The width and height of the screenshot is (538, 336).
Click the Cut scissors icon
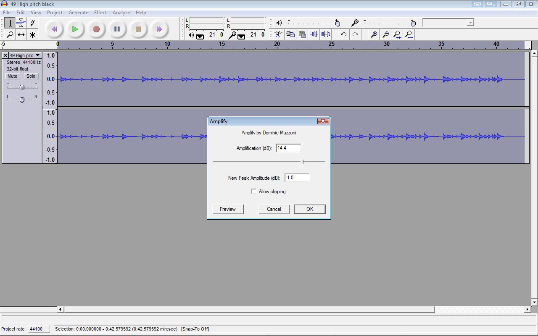tap(278, 34)
